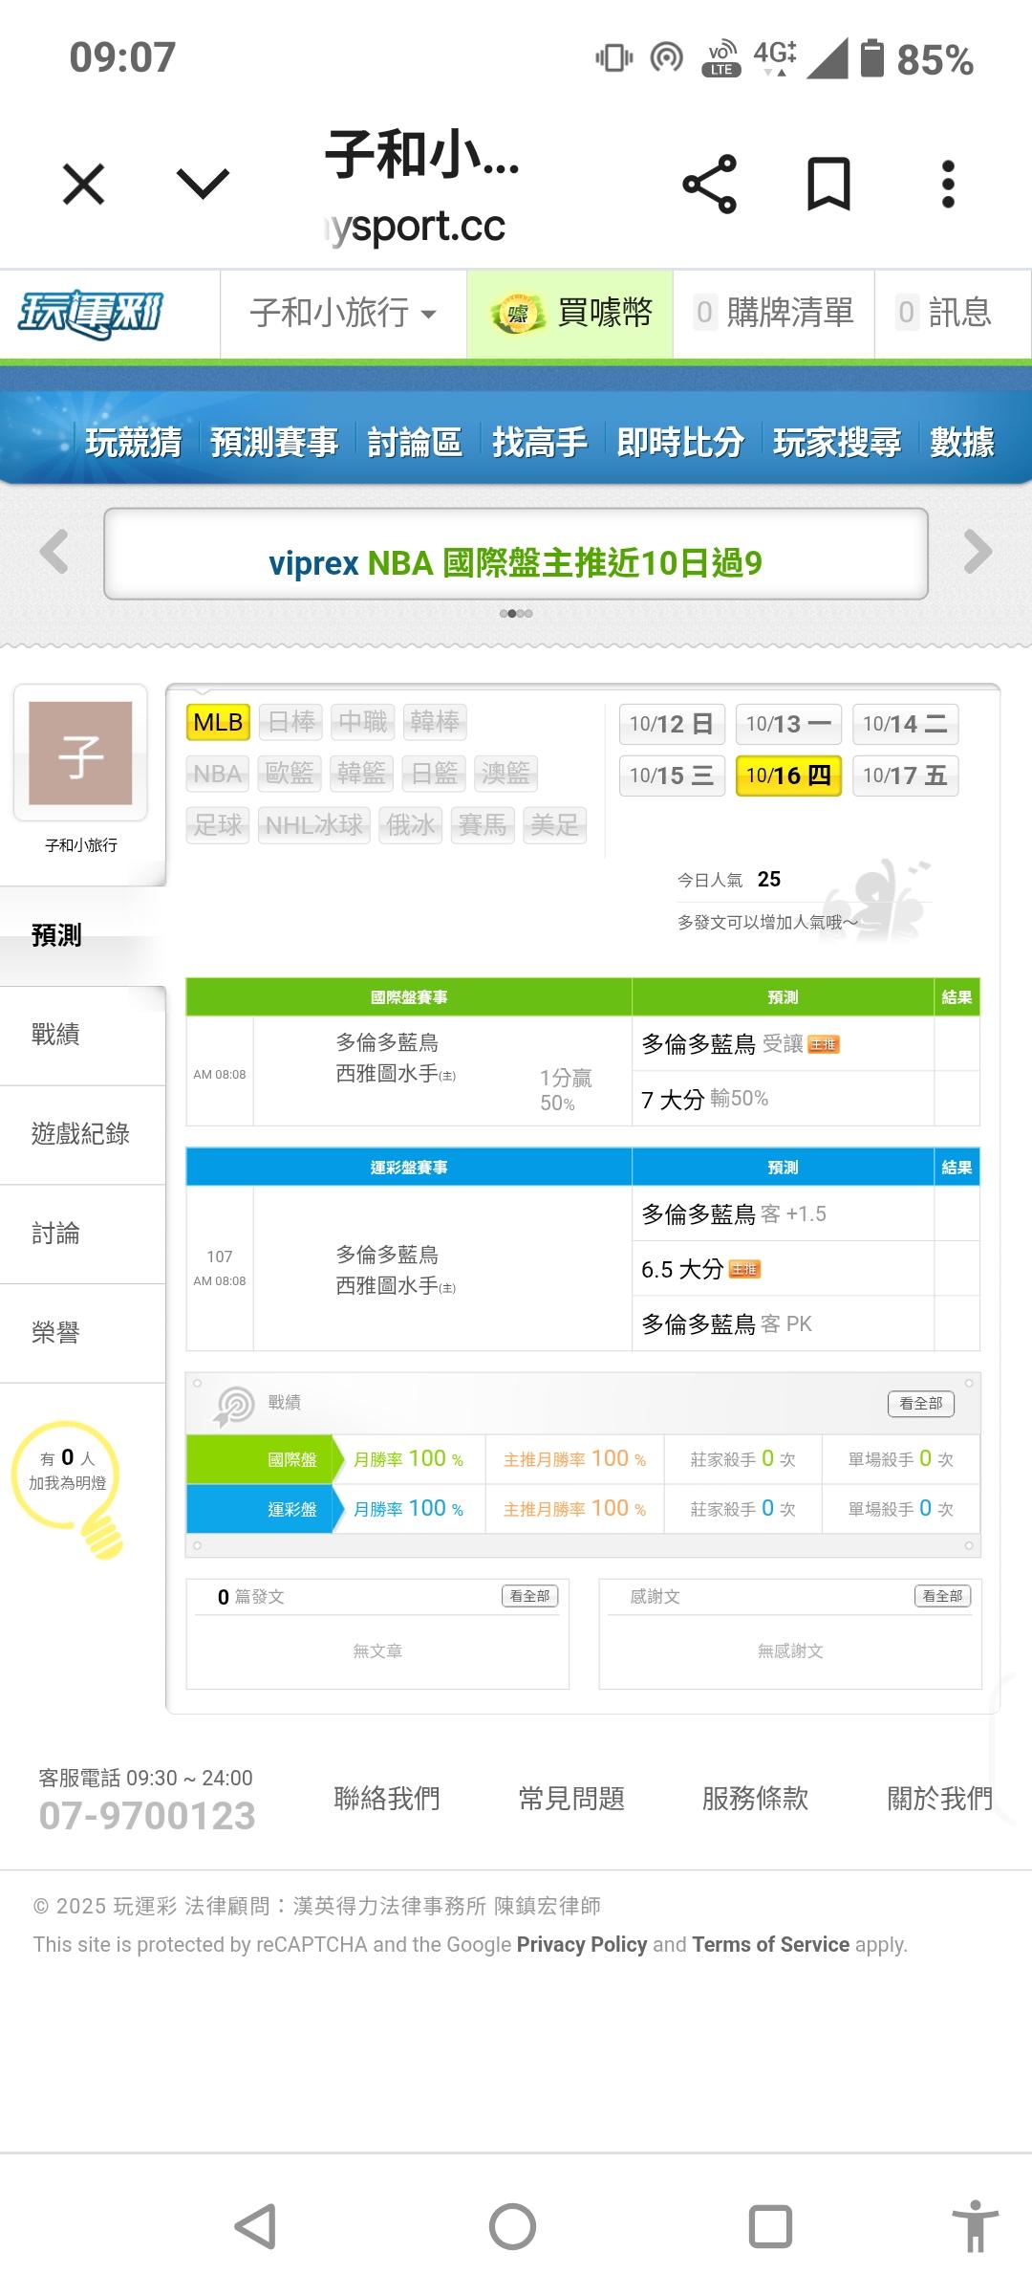
Task: Open Android accessibility shortcut icon
Action: 975,2226
